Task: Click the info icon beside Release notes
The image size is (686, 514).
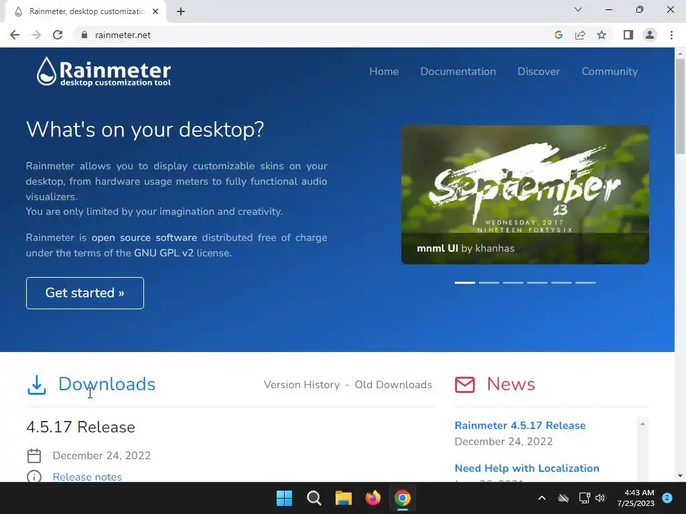Action: [34, 477]
